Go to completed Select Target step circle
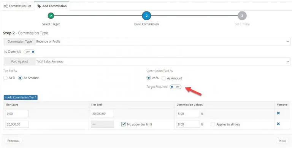The width and height of the screenshot is (292, 148). (x=51, y=16)
